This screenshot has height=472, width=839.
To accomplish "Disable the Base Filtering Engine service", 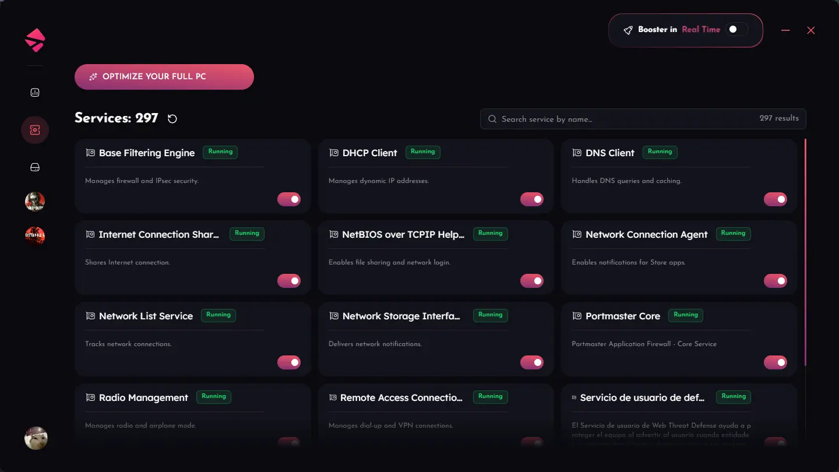I will (288, 199).
